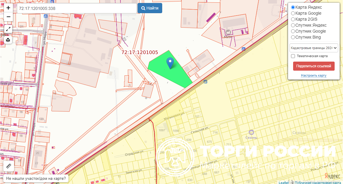The image size is (343, 184).
Task: Choose Спутник Bing map layer
Action: (293, 37)
